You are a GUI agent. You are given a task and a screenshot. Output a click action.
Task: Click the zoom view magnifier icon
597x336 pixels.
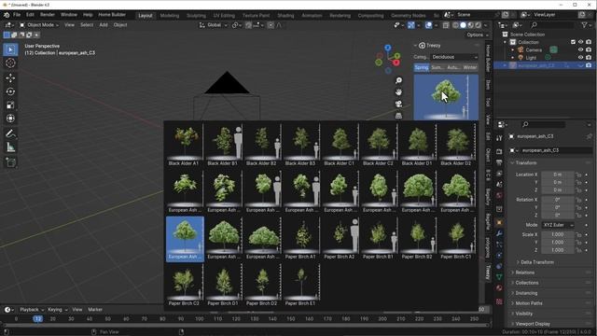pyautogui.click(x=398, y=80)
